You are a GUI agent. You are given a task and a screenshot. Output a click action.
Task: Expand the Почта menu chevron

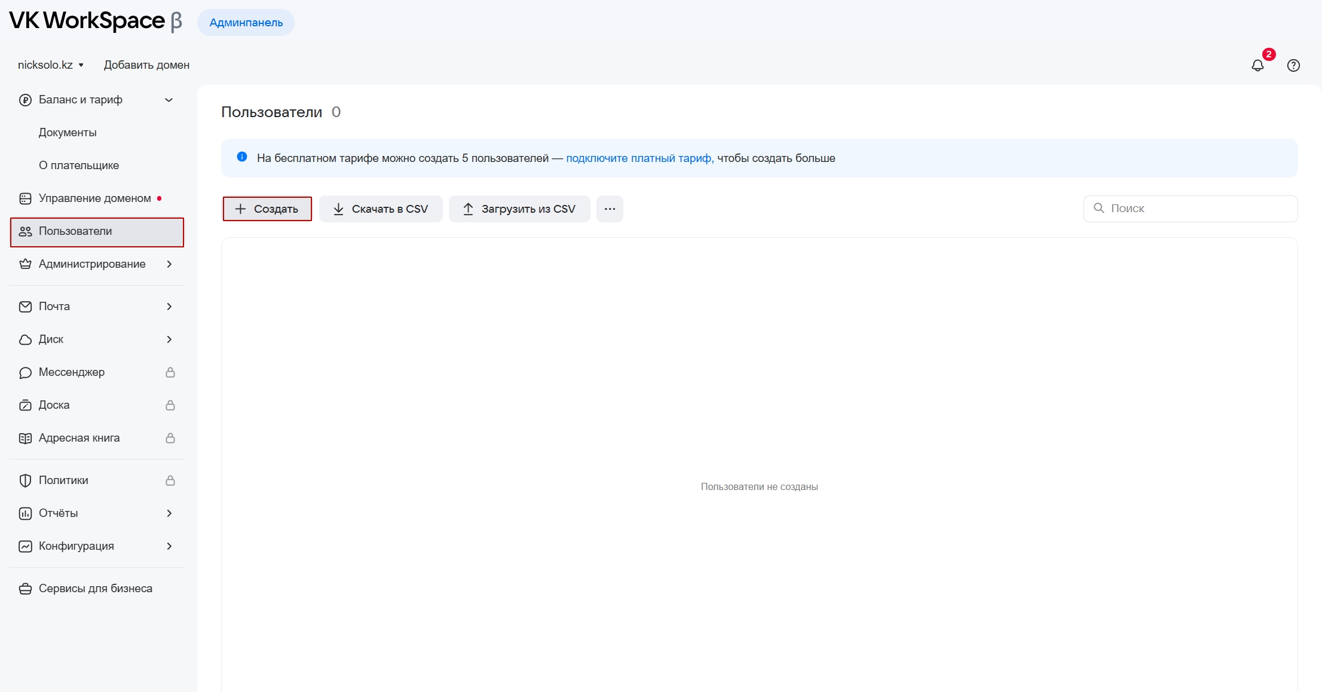pos(169,307)
